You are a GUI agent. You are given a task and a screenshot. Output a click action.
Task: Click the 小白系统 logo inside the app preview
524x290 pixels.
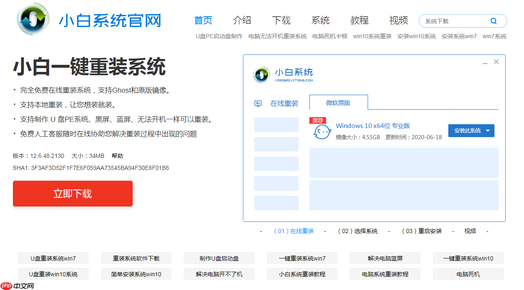262,75
